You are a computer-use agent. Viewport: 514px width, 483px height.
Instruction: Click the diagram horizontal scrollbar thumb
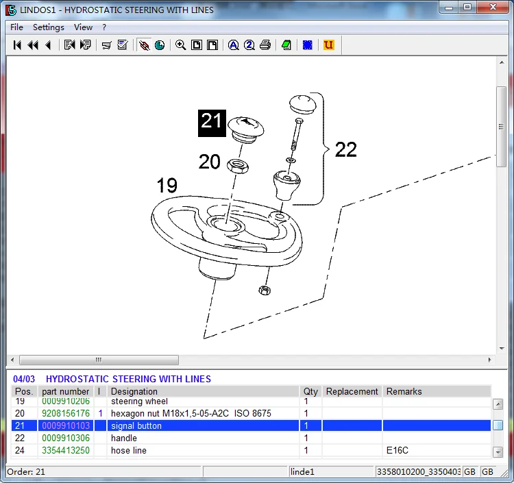pyautogui.click(x=99, y=360)
